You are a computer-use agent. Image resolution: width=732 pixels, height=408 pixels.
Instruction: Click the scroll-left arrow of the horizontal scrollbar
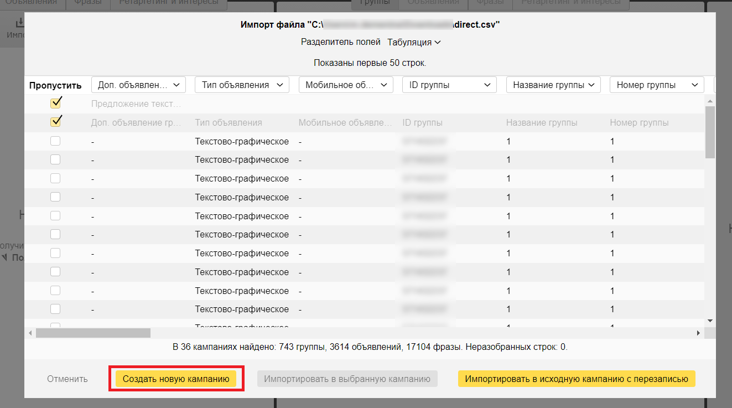coord(30,333)
